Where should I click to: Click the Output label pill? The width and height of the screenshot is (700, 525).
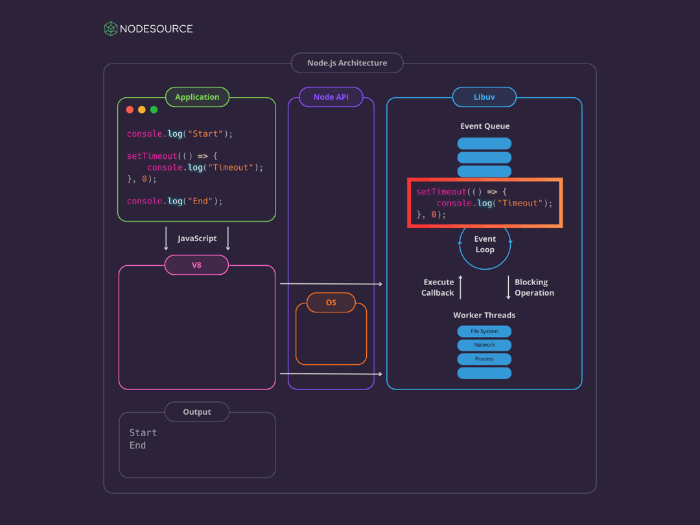coord(197,412)
